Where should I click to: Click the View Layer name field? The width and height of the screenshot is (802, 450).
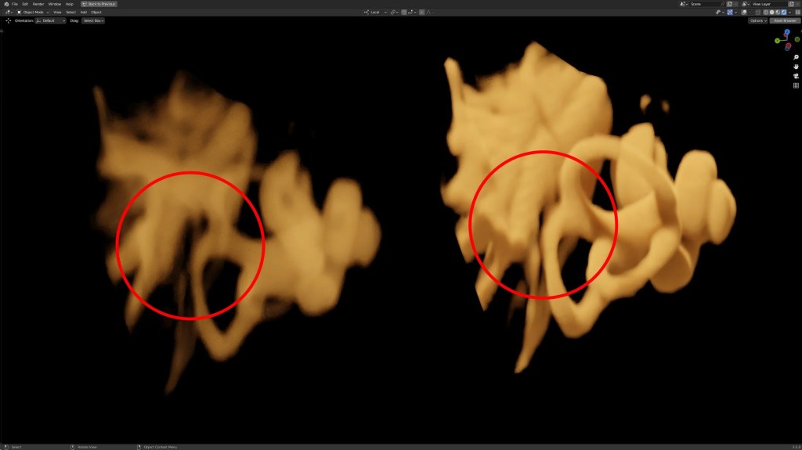(769, 4)
